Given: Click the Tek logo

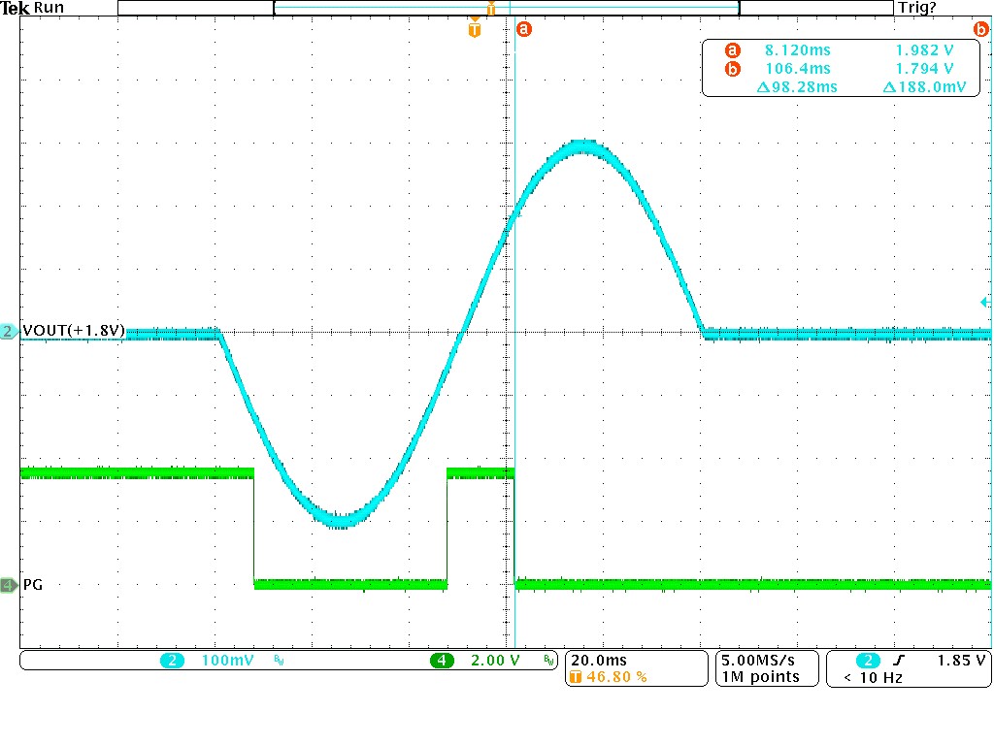Looking at the screenshot, I should pos(15,8).
